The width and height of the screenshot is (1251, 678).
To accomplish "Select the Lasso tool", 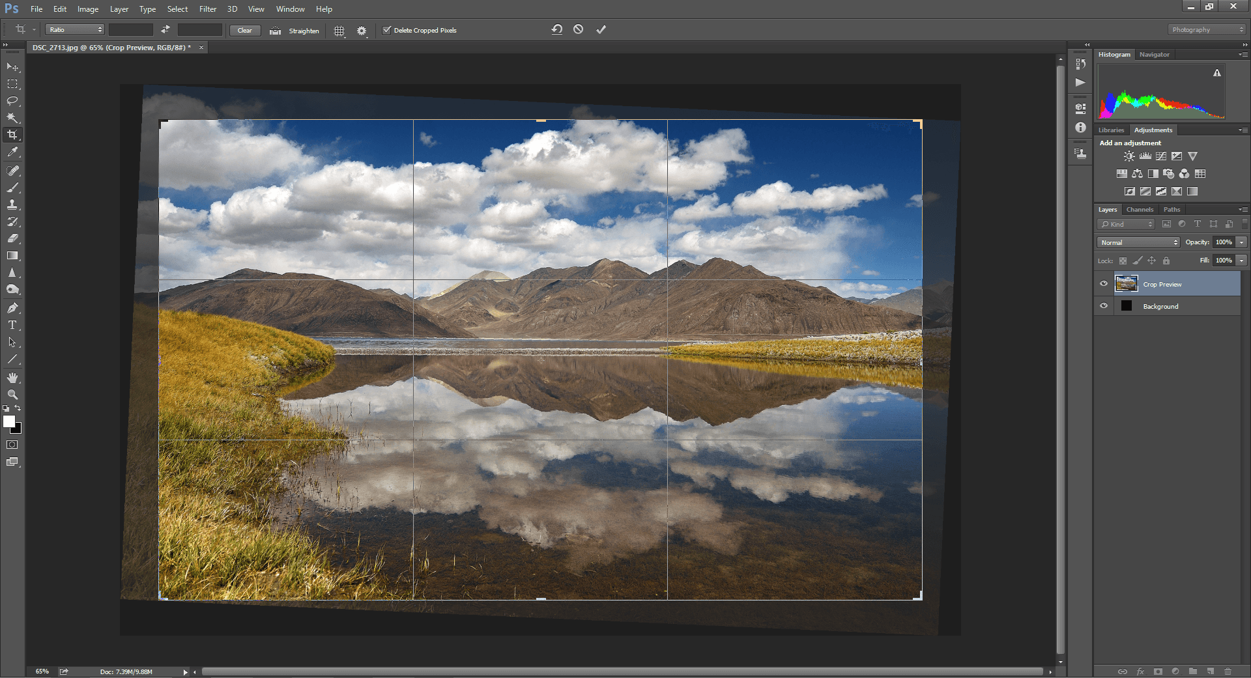I will pos(12,101).
